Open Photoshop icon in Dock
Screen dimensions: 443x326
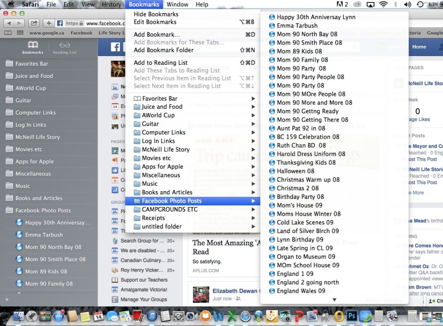[x=352, y=316]
